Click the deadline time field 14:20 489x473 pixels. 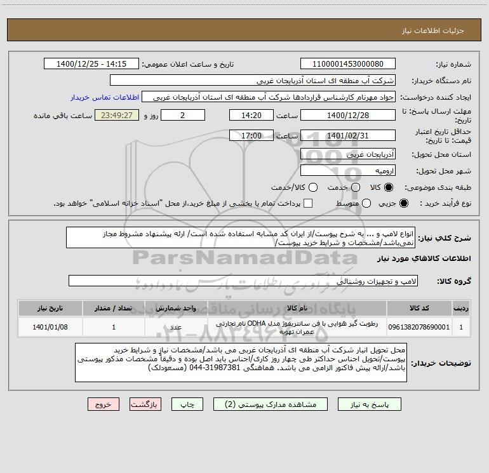[x=251, y=115]
